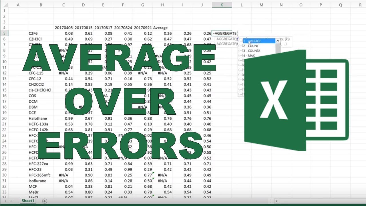Select column Q header

coord(340,5)
